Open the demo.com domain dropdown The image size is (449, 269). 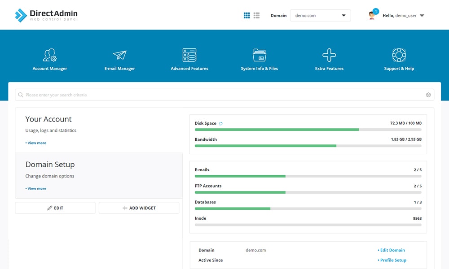[x=320, y=15]
